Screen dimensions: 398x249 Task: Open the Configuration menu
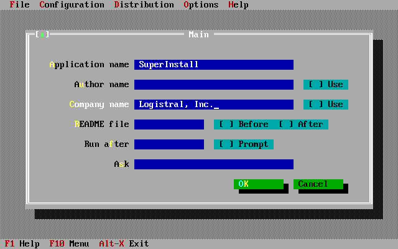(72, 5)
